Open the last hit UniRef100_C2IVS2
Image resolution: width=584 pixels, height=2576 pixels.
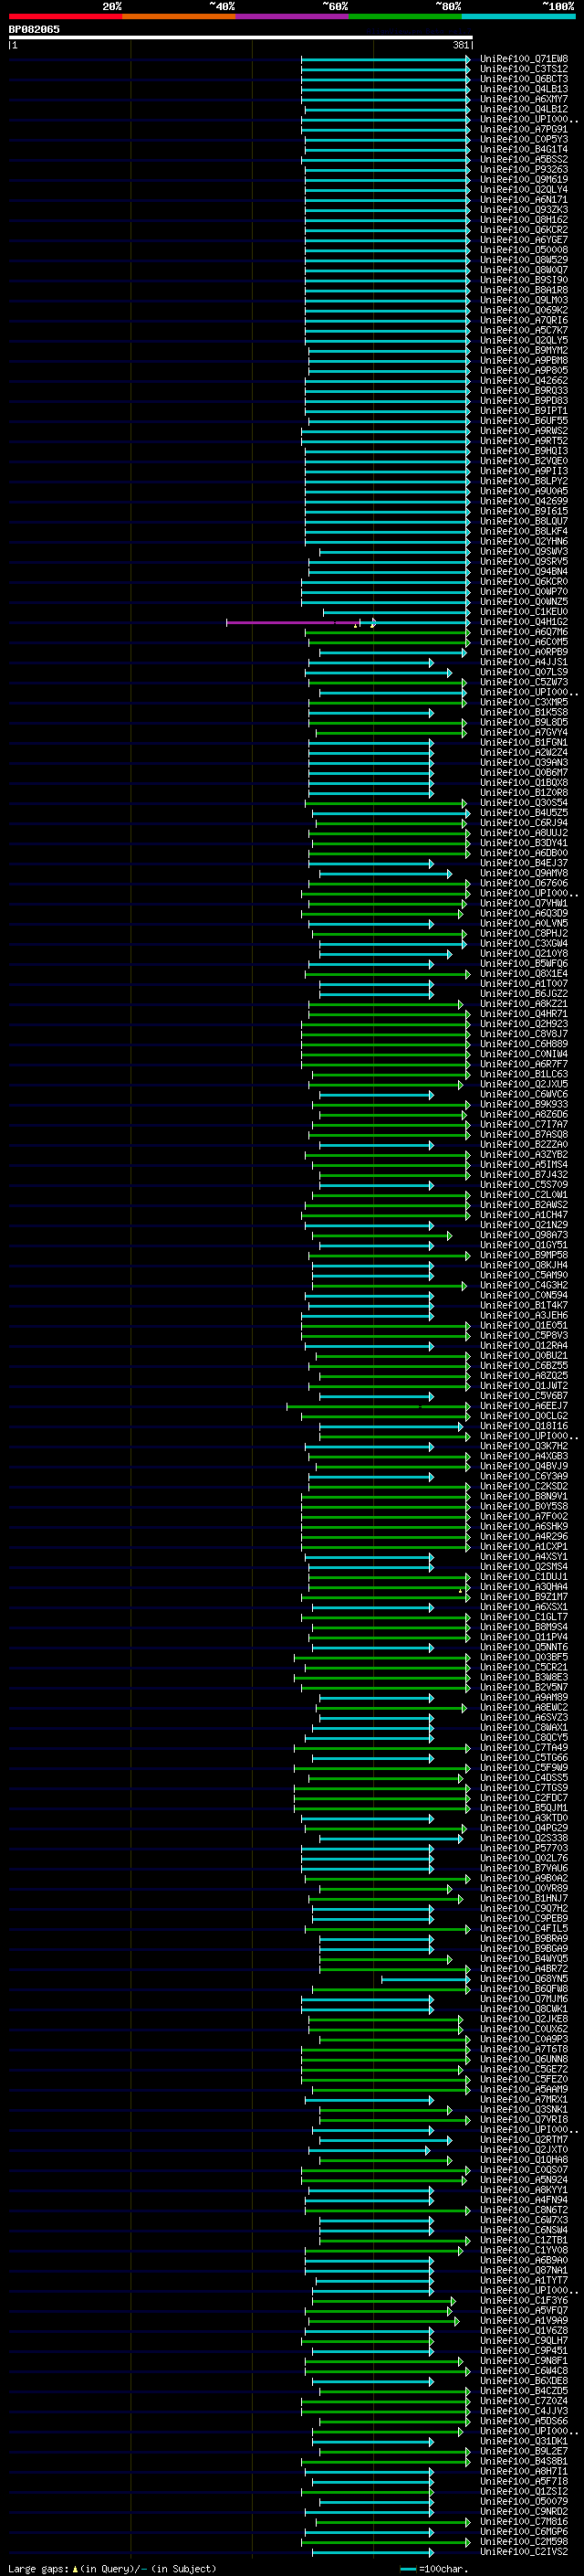(x=524, y=2552)
